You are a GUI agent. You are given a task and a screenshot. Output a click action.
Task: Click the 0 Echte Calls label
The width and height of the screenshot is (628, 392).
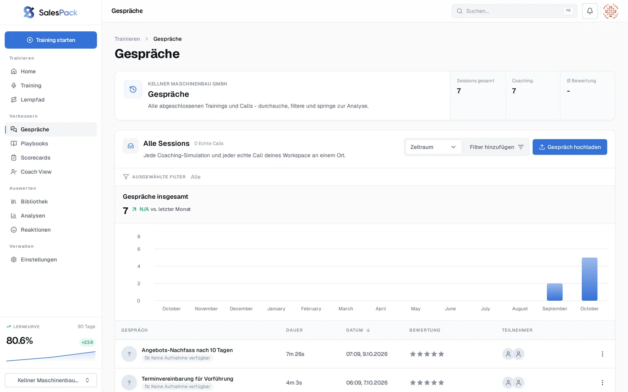click(209, 143)
